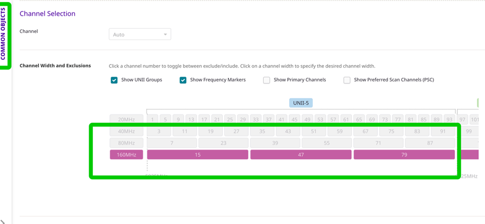
Task: Click the 160MHz channel width button
Action: 126,155
